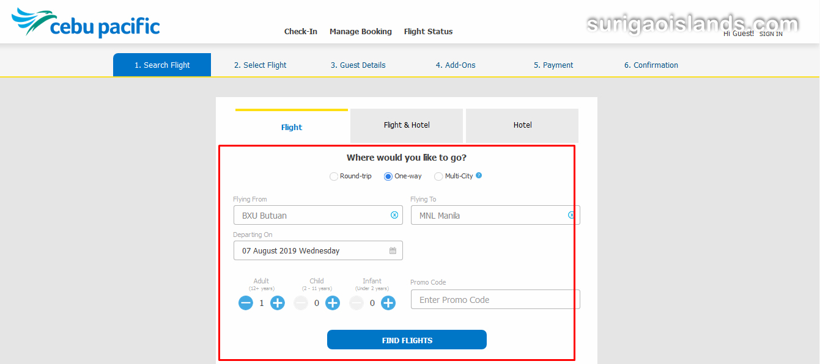
Task: Click into the Enter Promo Code field
Action: pyautogui.click(x=495, y=299)
